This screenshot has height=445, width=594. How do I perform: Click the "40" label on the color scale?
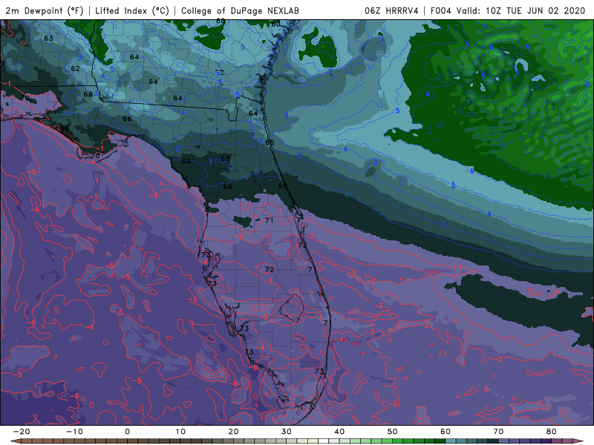tap(339, 432)
